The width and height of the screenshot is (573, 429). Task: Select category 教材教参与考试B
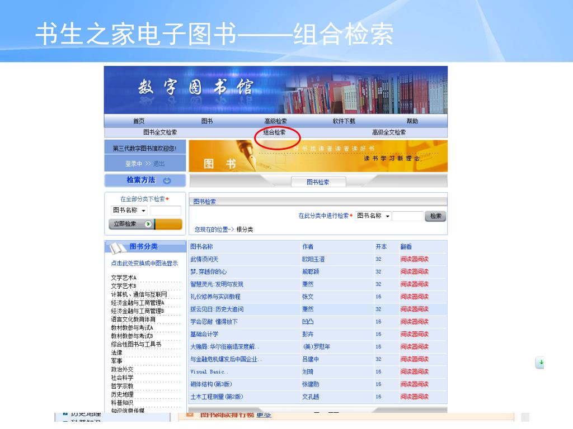point(132,336)
